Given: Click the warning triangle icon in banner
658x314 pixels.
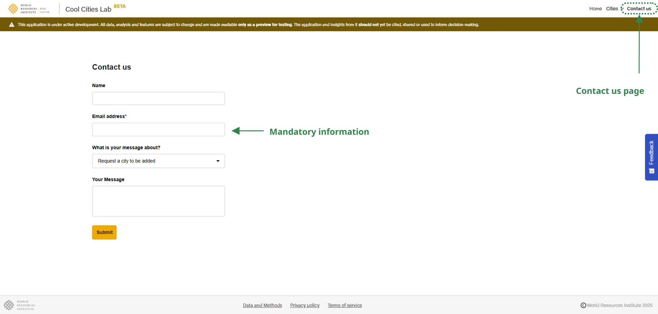Looking at the screenshot, I should point(12,25).
